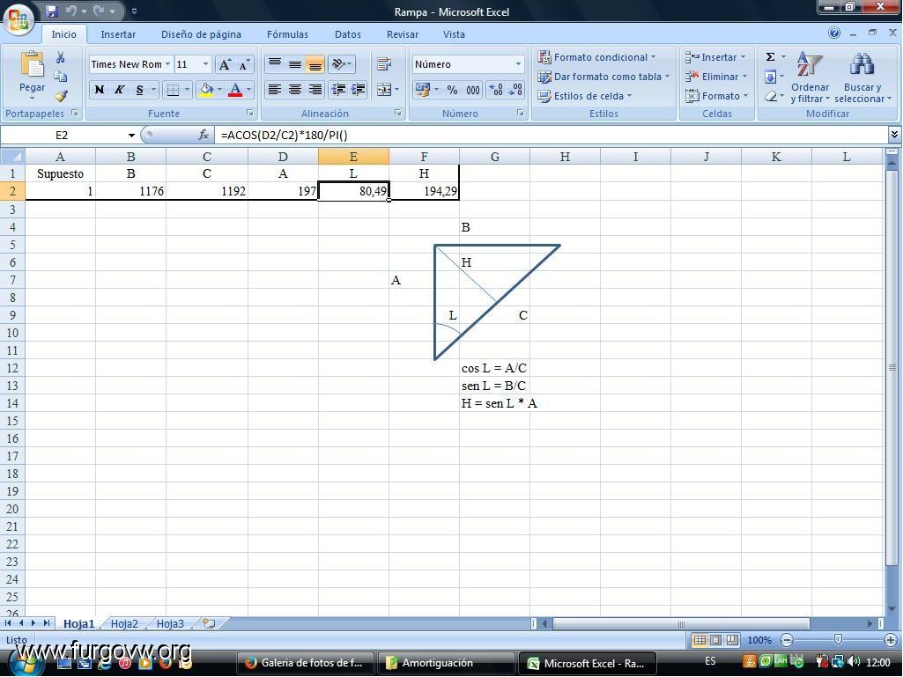The width and height of the screenshot is (903, 677).
Task: Undo the last action in the quick access toolbar
Action: pos(70,11)
